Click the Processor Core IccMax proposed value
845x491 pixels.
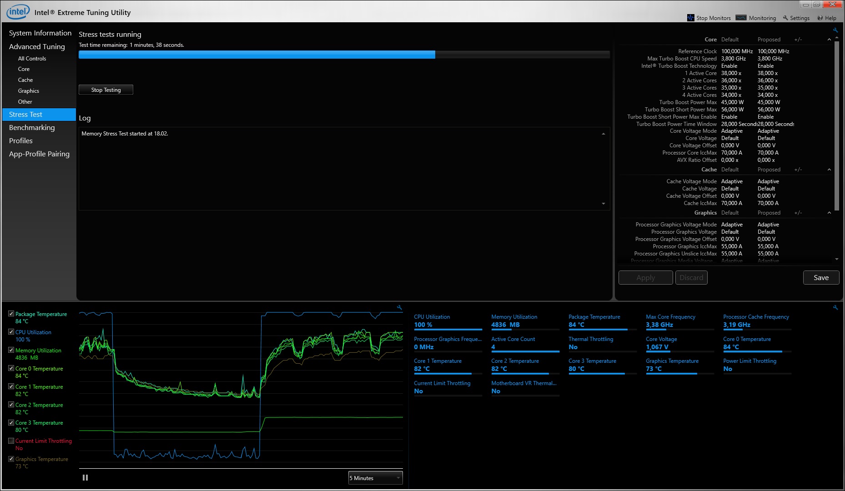pos(768,153)
